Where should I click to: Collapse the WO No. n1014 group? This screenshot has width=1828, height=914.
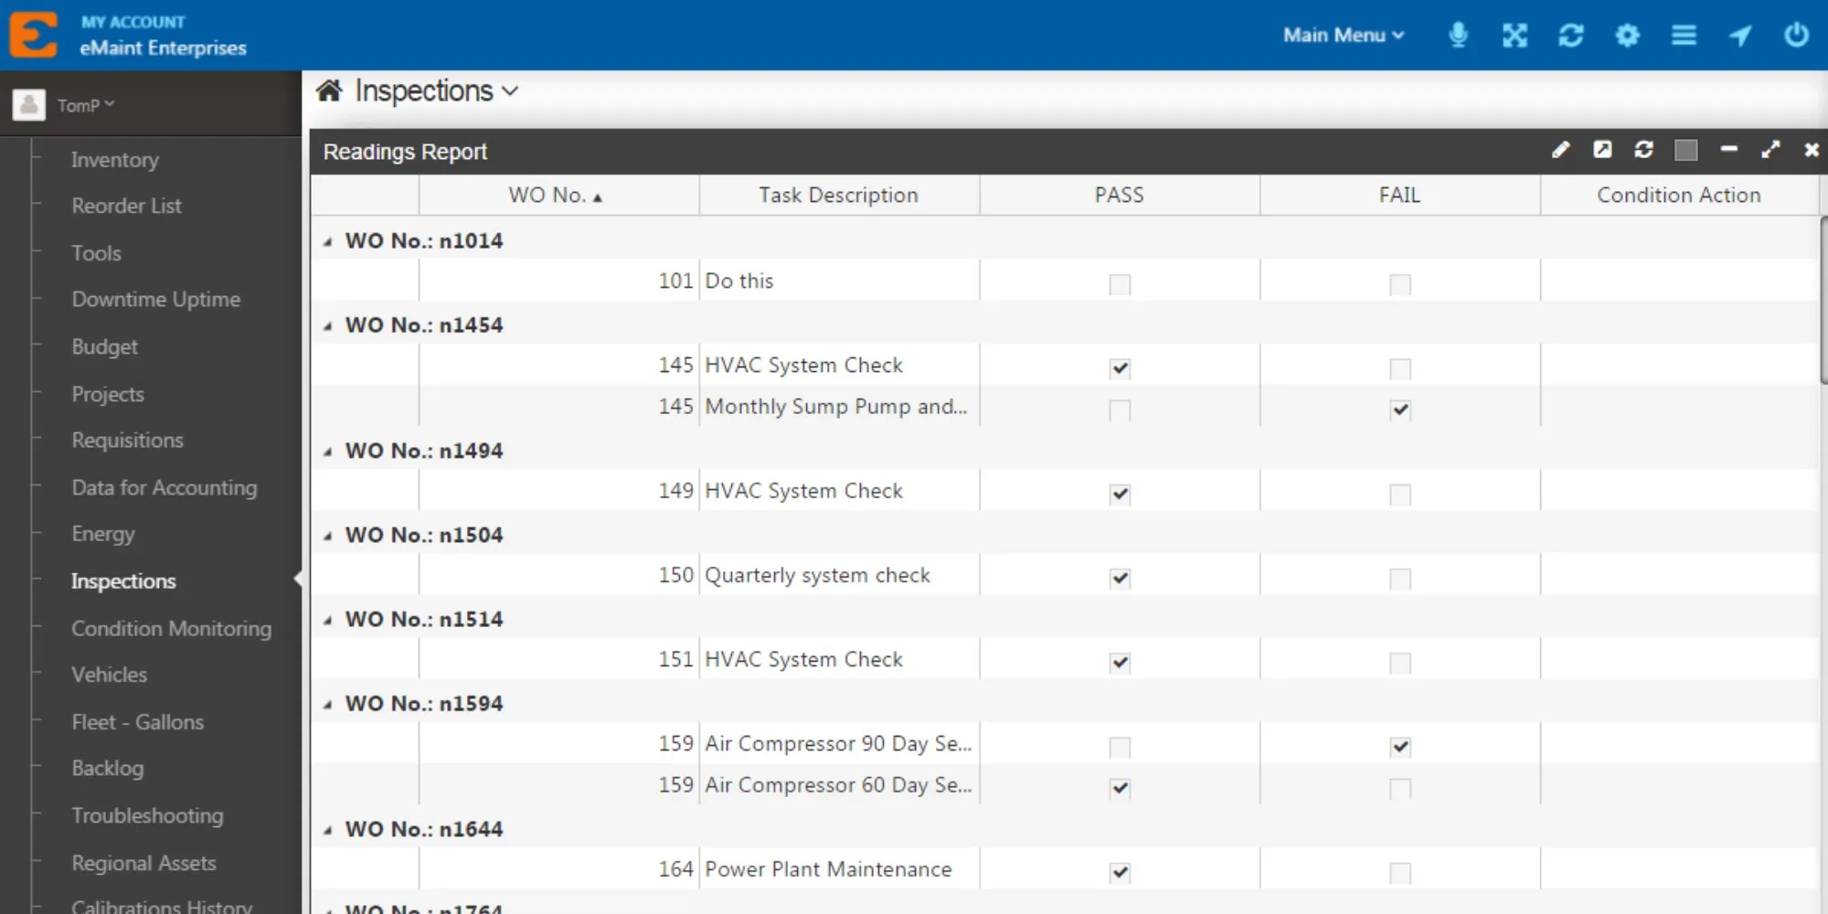pos(327,242)
